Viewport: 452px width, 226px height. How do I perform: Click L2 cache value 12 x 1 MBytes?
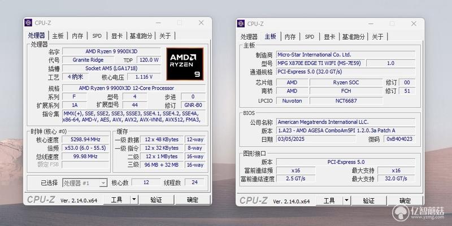[162, 157]
